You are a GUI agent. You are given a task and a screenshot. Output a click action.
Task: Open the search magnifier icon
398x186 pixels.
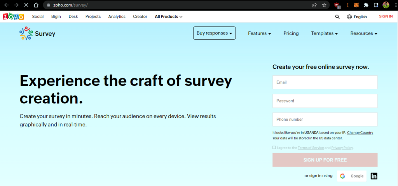[x=337, y=17]
